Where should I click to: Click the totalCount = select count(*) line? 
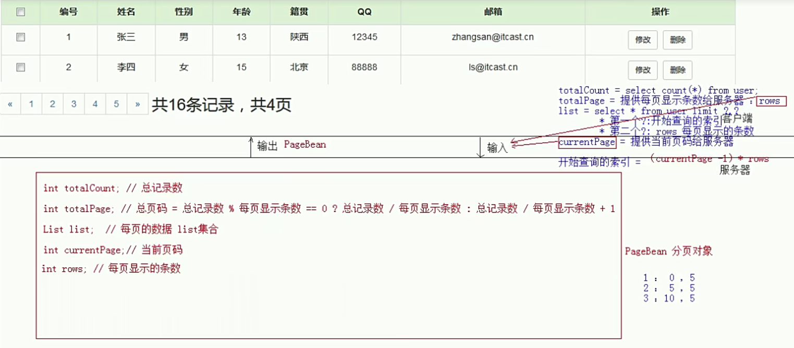658,91
